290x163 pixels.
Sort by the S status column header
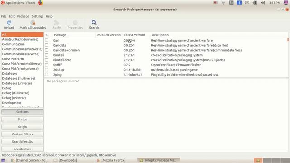click(47, 35)
